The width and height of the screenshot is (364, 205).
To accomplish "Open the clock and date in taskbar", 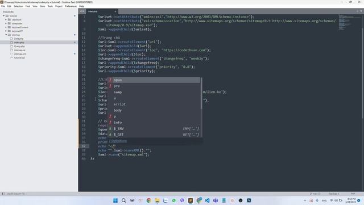I will (350, 200).
